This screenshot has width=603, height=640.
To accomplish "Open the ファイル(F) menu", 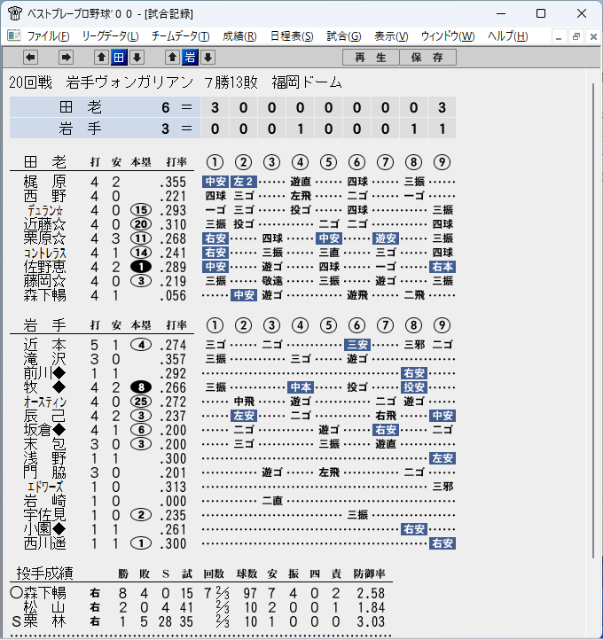I will (x=48, y=36).
